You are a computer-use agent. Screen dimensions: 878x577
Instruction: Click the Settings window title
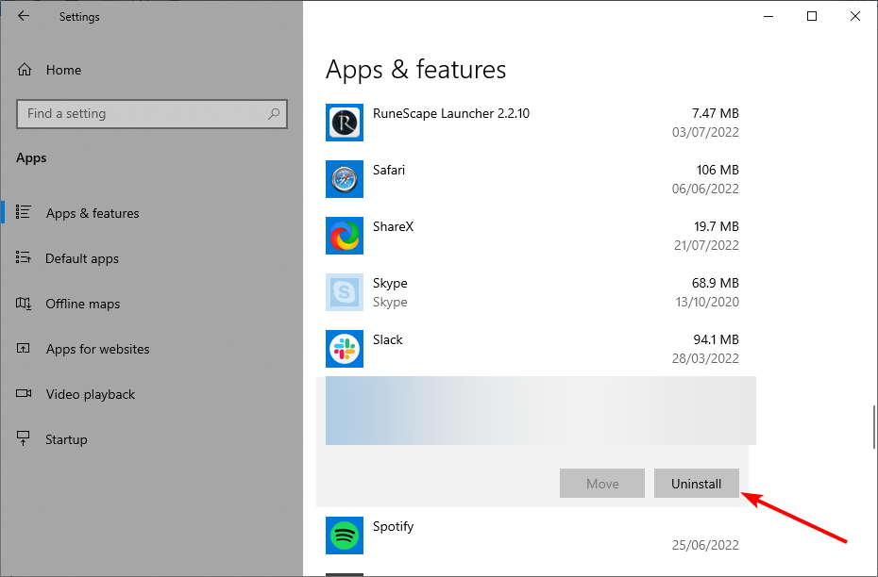[79, 17]
